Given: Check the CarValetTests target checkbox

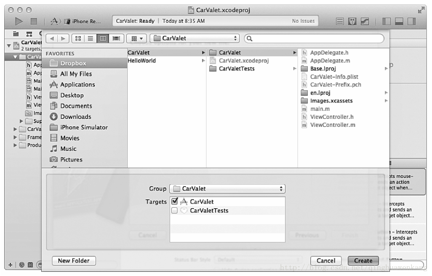Looking at the screenshot, I should (174, 211).
